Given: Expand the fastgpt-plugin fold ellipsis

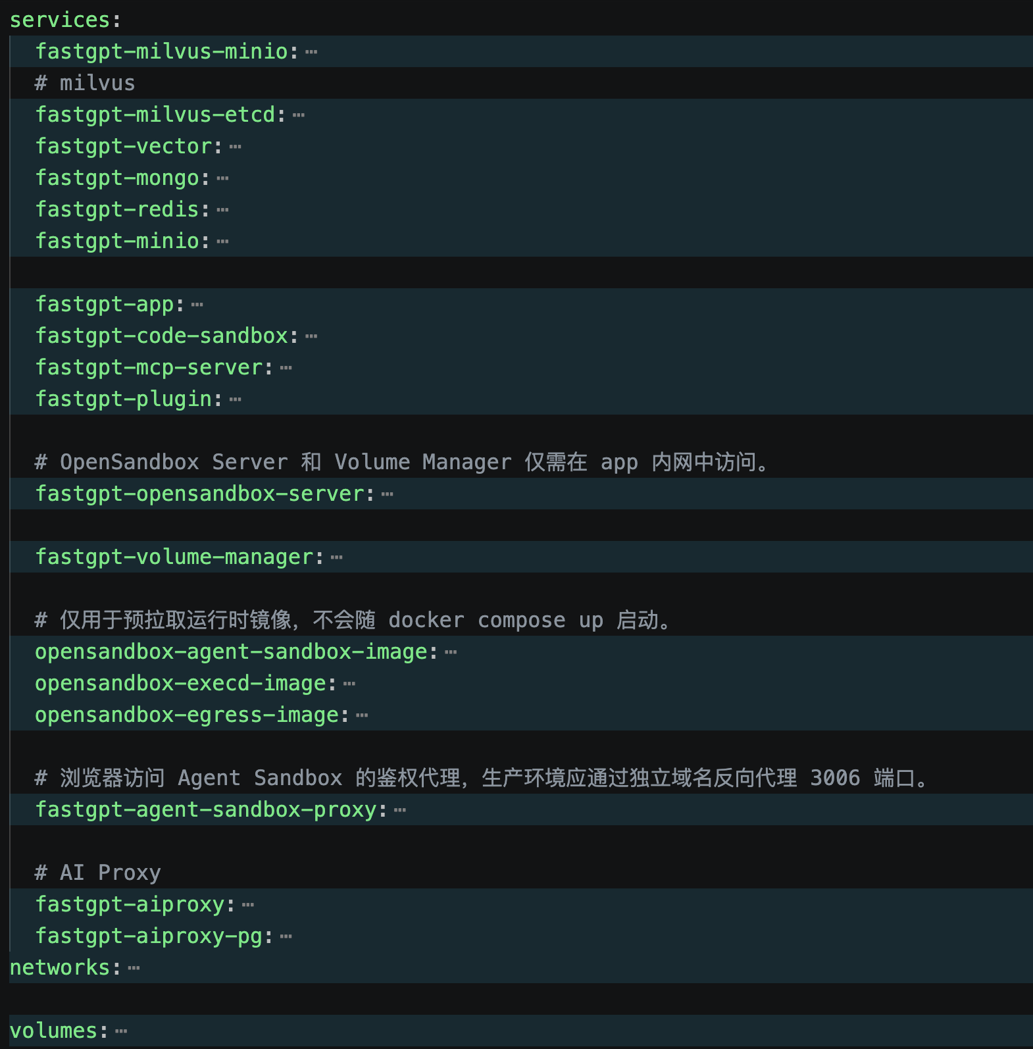Looking at the screenshot, I should click(236, 399).
